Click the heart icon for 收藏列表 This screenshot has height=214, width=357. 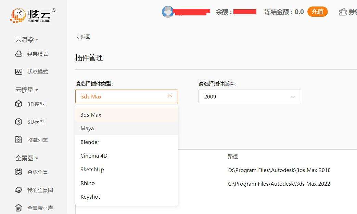tap(19, 140)
